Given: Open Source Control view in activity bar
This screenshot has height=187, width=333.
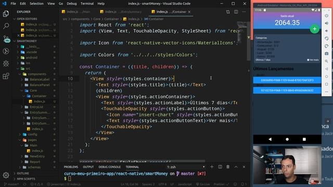Looking at the screenshot, I should (x=6, y=38).
